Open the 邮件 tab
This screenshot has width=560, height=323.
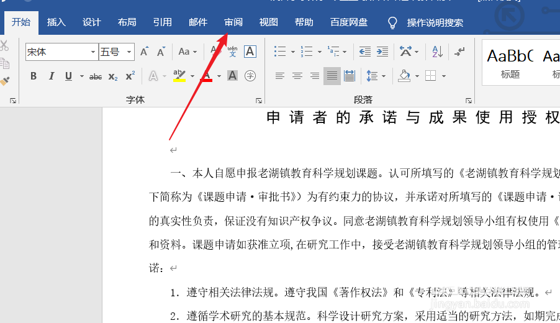(198, 22)
